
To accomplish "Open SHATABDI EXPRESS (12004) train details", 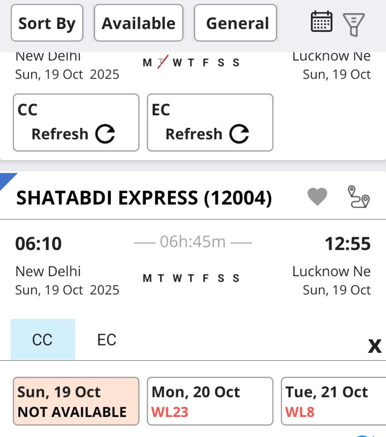I will tap(144, 198).
